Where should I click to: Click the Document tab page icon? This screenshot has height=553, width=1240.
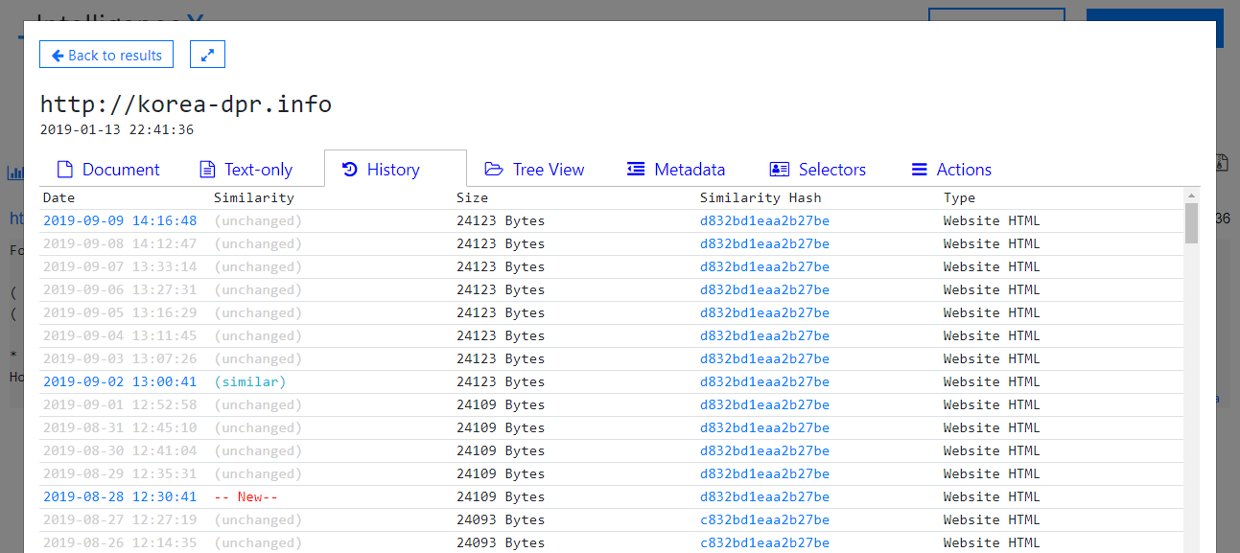[x=65, y=170]
